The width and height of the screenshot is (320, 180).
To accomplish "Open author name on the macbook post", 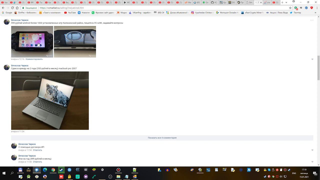I will [x=20, y=65].
